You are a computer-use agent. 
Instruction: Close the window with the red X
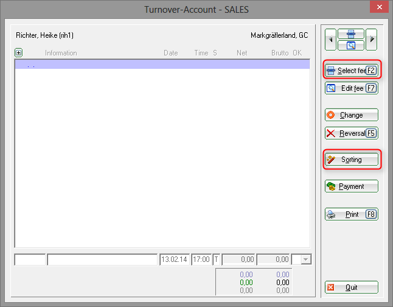pos(379,7)
